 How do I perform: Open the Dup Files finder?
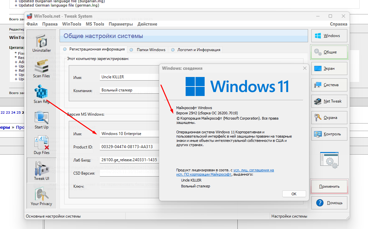point(42,145)
